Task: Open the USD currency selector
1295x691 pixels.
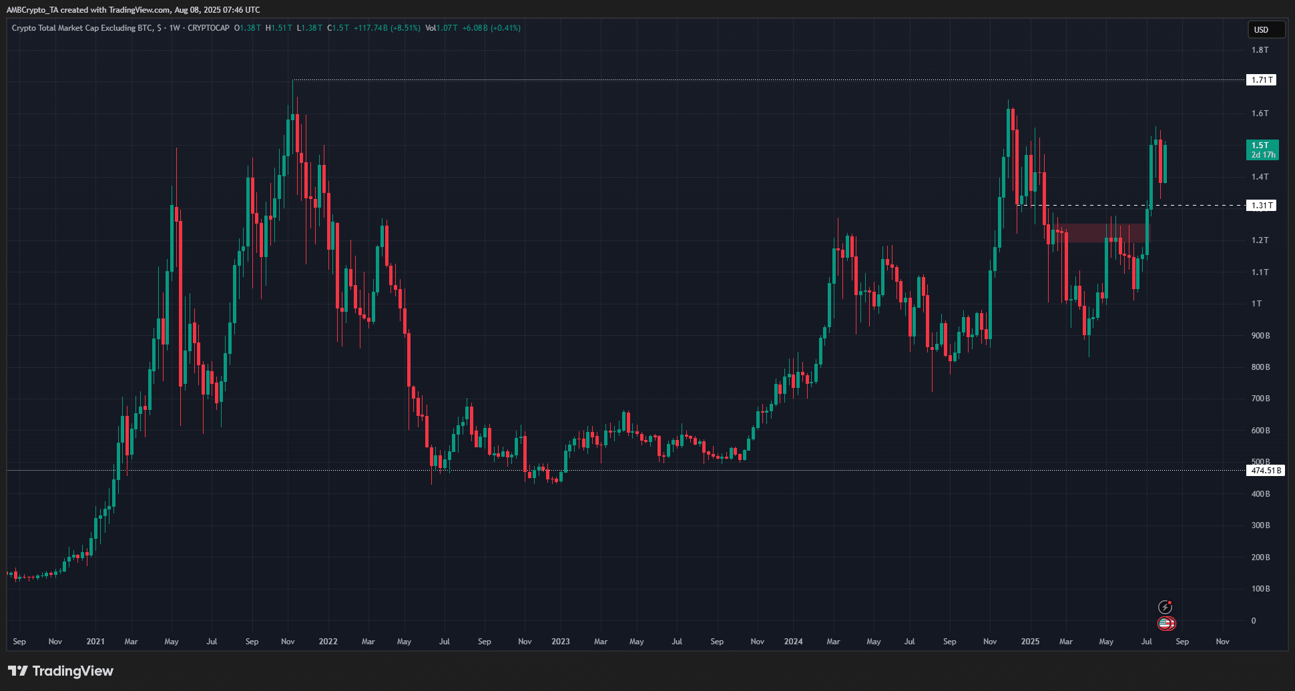Action: (1266, 29)
